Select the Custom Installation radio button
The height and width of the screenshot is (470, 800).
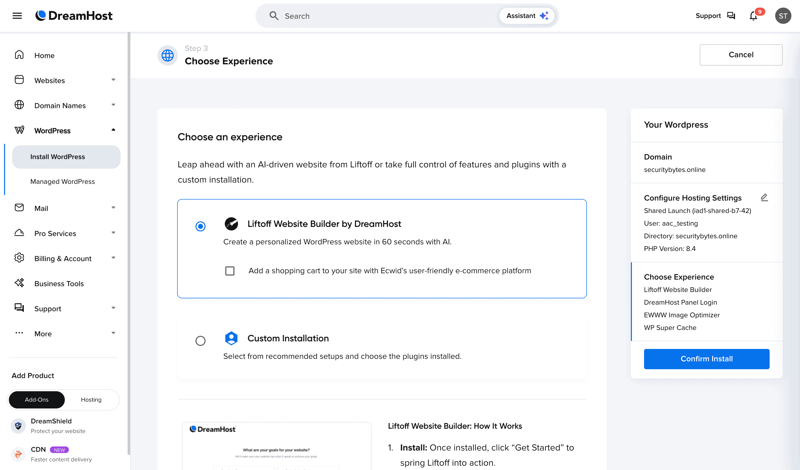(200, 341)
